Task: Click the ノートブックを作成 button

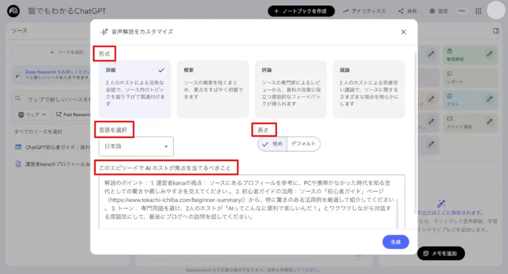Action: pos(301,11)
